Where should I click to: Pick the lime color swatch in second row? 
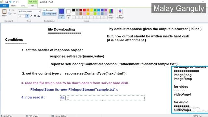pos(95,14)
